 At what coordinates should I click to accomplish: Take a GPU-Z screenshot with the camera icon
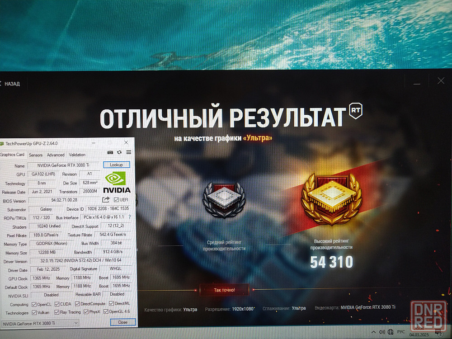pos(110,152)
